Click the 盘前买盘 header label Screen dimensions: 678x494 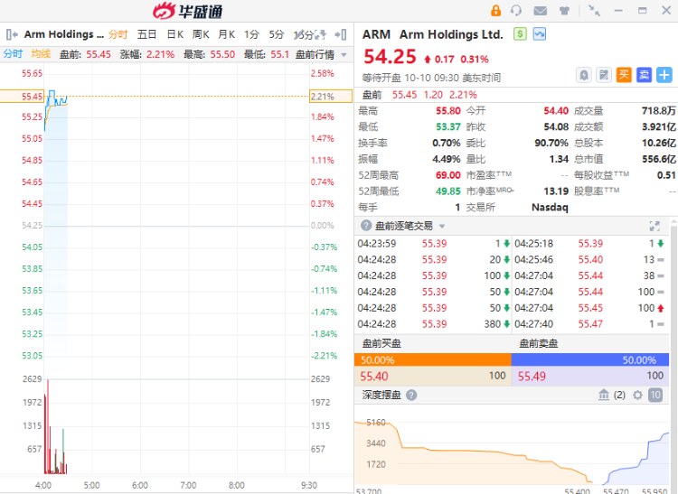pos(381,344)
